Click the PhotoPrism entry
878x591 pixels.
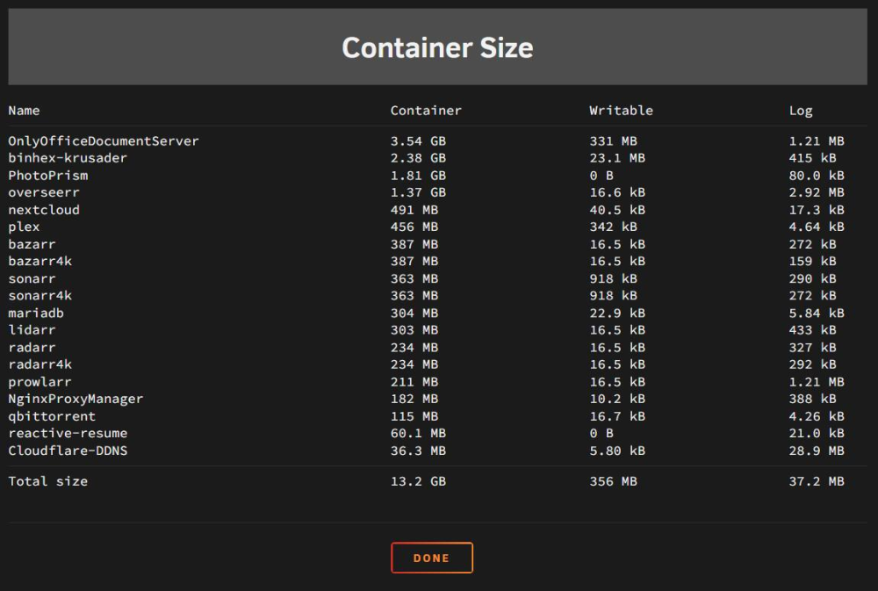point(48,176)
